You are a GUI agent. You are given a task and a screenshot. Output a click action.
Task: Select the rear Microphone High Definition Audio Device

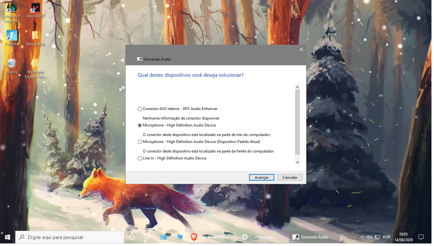pos(140,125)
